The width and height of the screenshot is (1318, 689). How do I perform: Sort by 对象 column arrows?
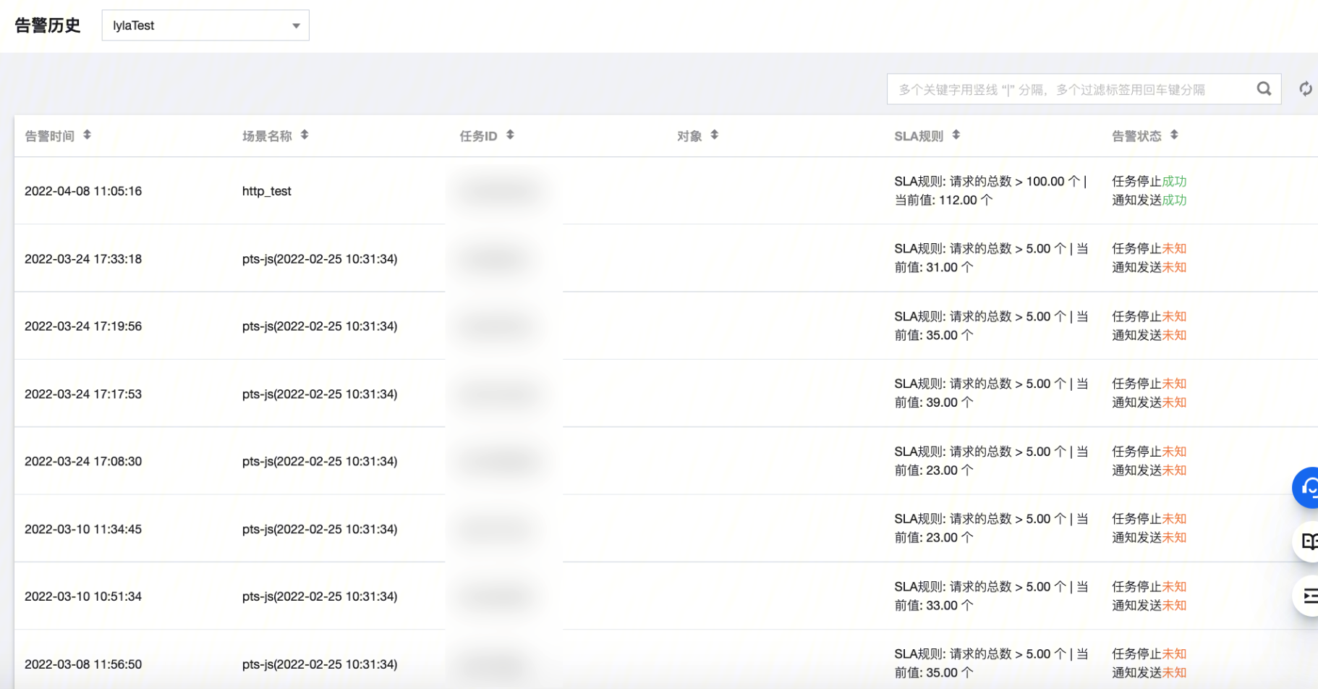coord(714,135)
